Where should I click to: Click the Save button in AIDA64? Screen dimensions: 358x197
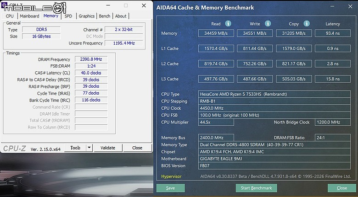point(171,188)
